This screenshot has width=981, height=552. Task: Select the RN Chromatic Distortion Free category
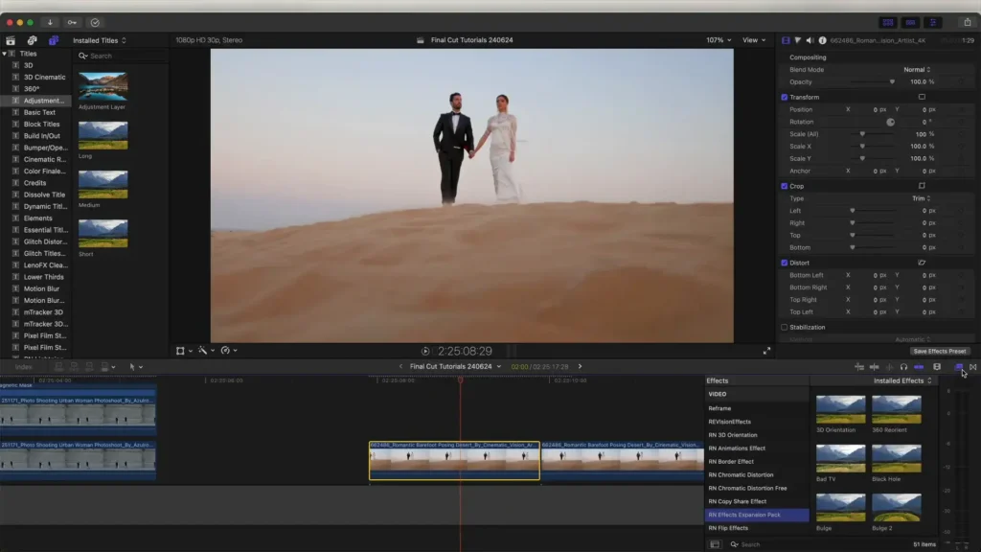coord(747,488)
